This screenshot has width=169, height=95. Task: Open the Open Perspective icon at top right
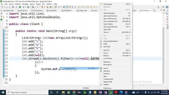point(163,7)
